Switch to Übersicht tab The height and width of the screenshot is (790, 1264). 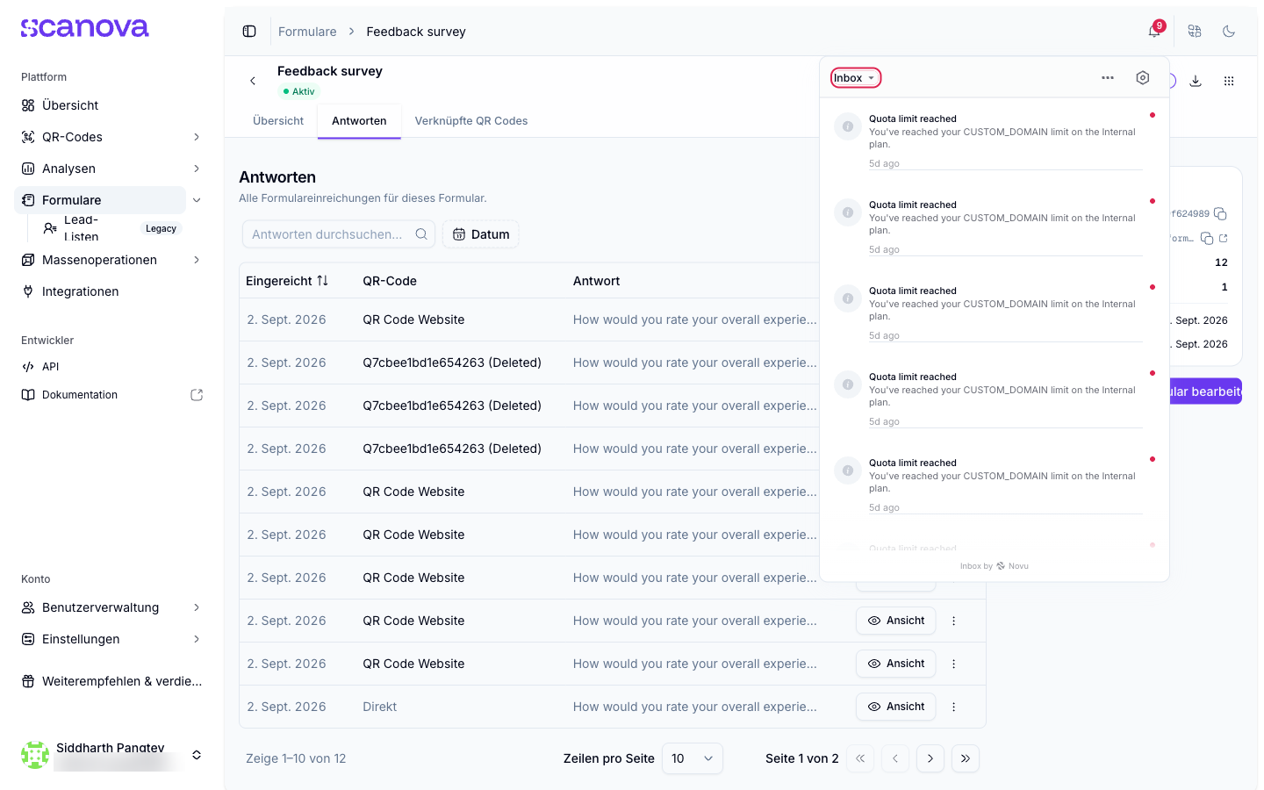[278, 121]
